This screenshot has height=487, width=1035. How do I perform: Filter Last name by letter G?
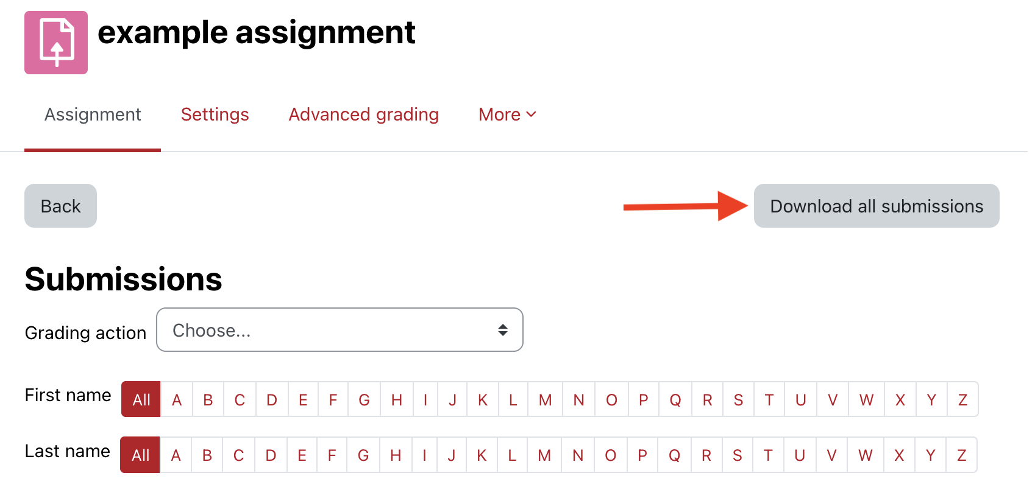363,455
